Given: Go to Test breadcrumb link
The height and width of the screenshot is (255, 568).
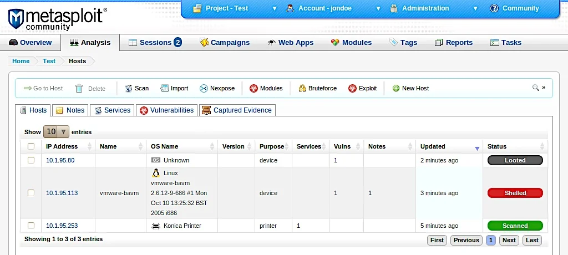Looking at the screenshot, I should coord(49,61).
